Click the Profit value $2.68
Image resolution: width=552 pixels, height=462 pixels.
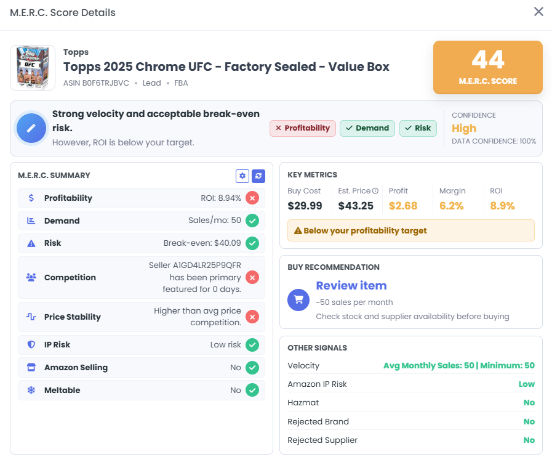pos(403,206)
